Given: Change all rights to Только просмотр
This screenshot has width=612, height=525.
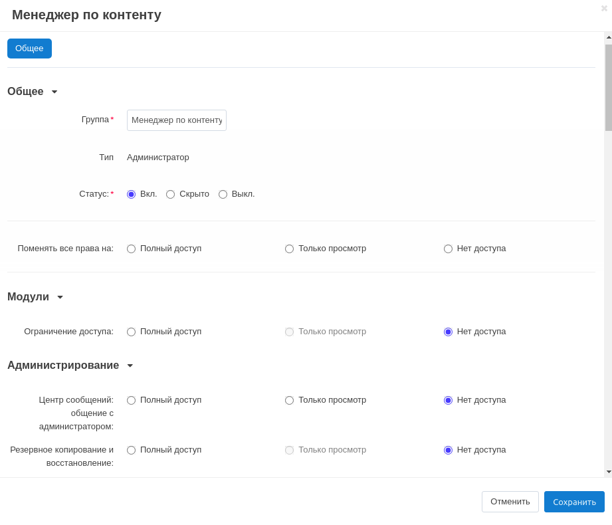Looking at the screenshot, I should click(290, 249).
